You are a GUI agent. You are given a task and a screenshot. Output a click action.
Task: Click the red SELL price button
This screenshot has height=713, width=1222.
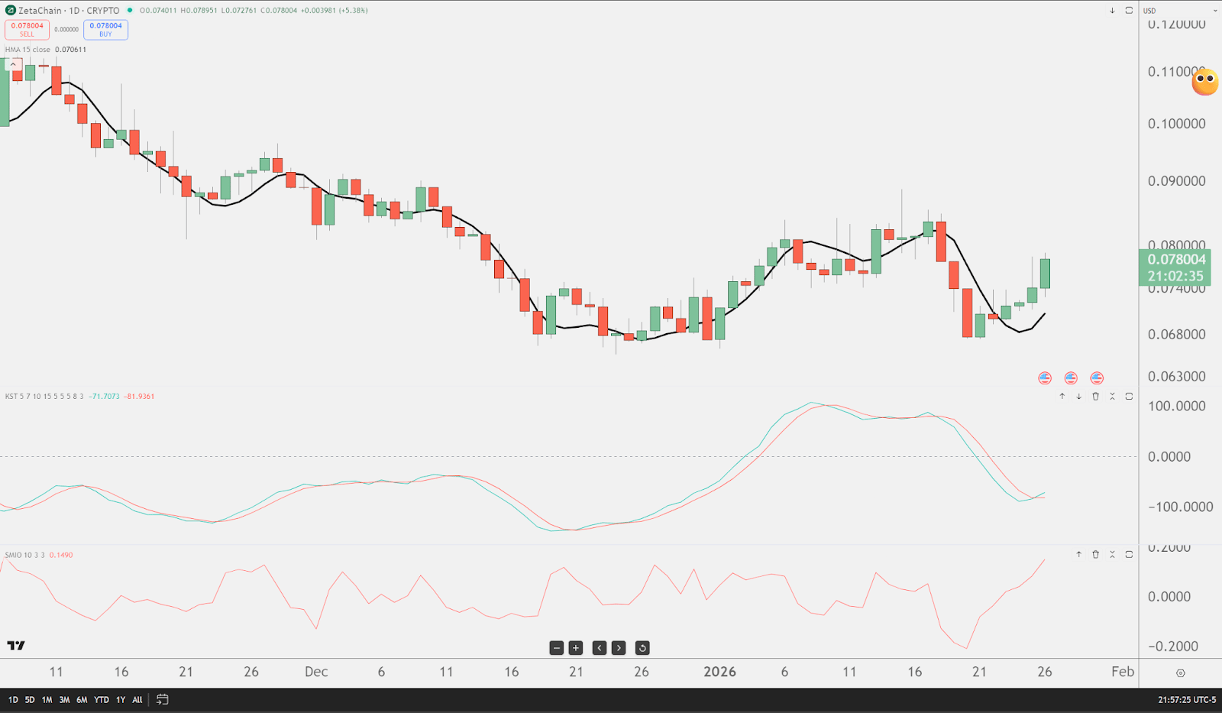pos(27,30)
